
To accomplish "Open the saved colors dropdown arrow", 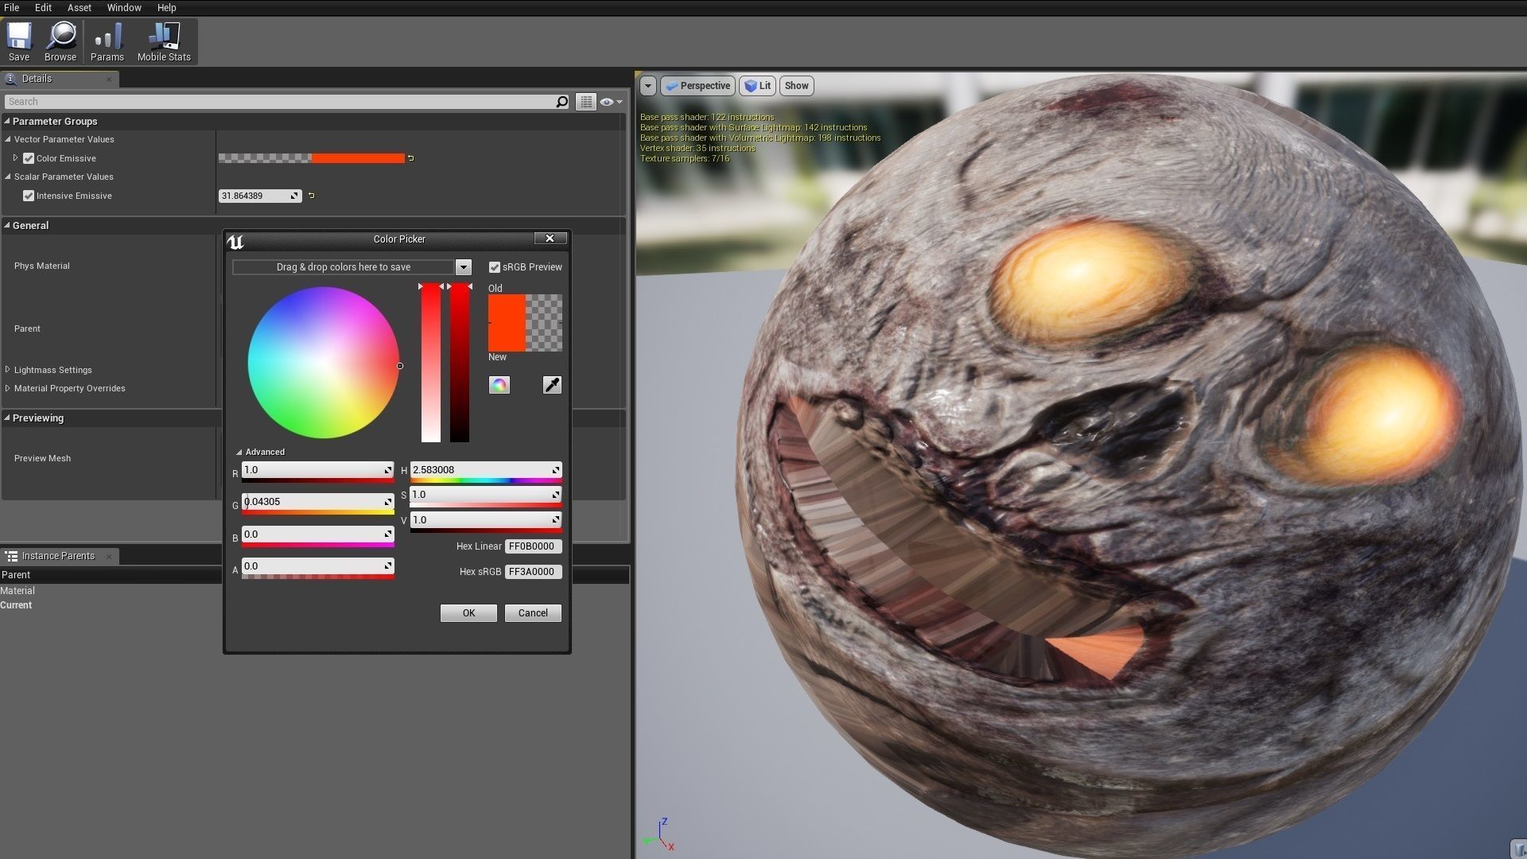I will [463, 267].
